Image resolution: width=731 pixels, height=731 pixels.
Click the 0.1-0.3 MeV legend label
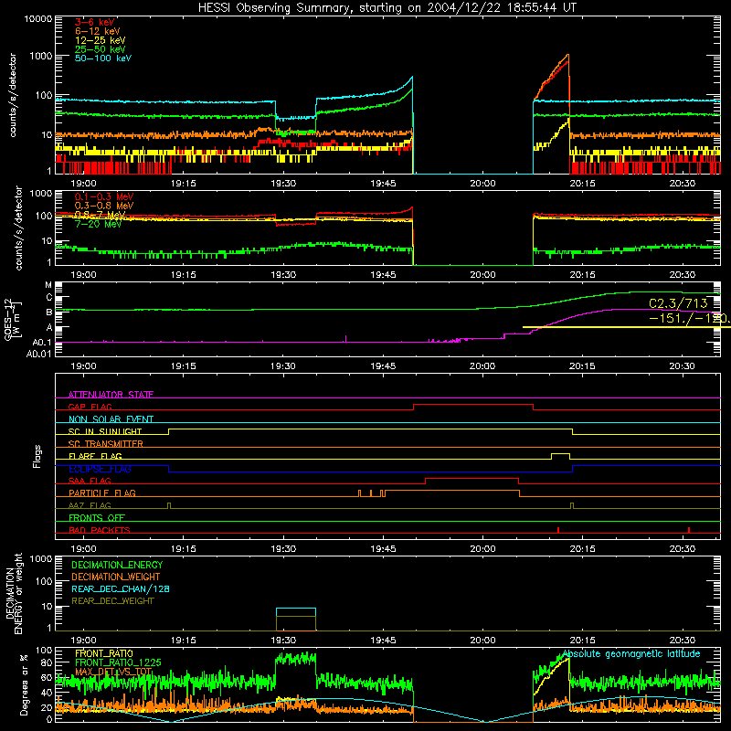click(104, 196)
